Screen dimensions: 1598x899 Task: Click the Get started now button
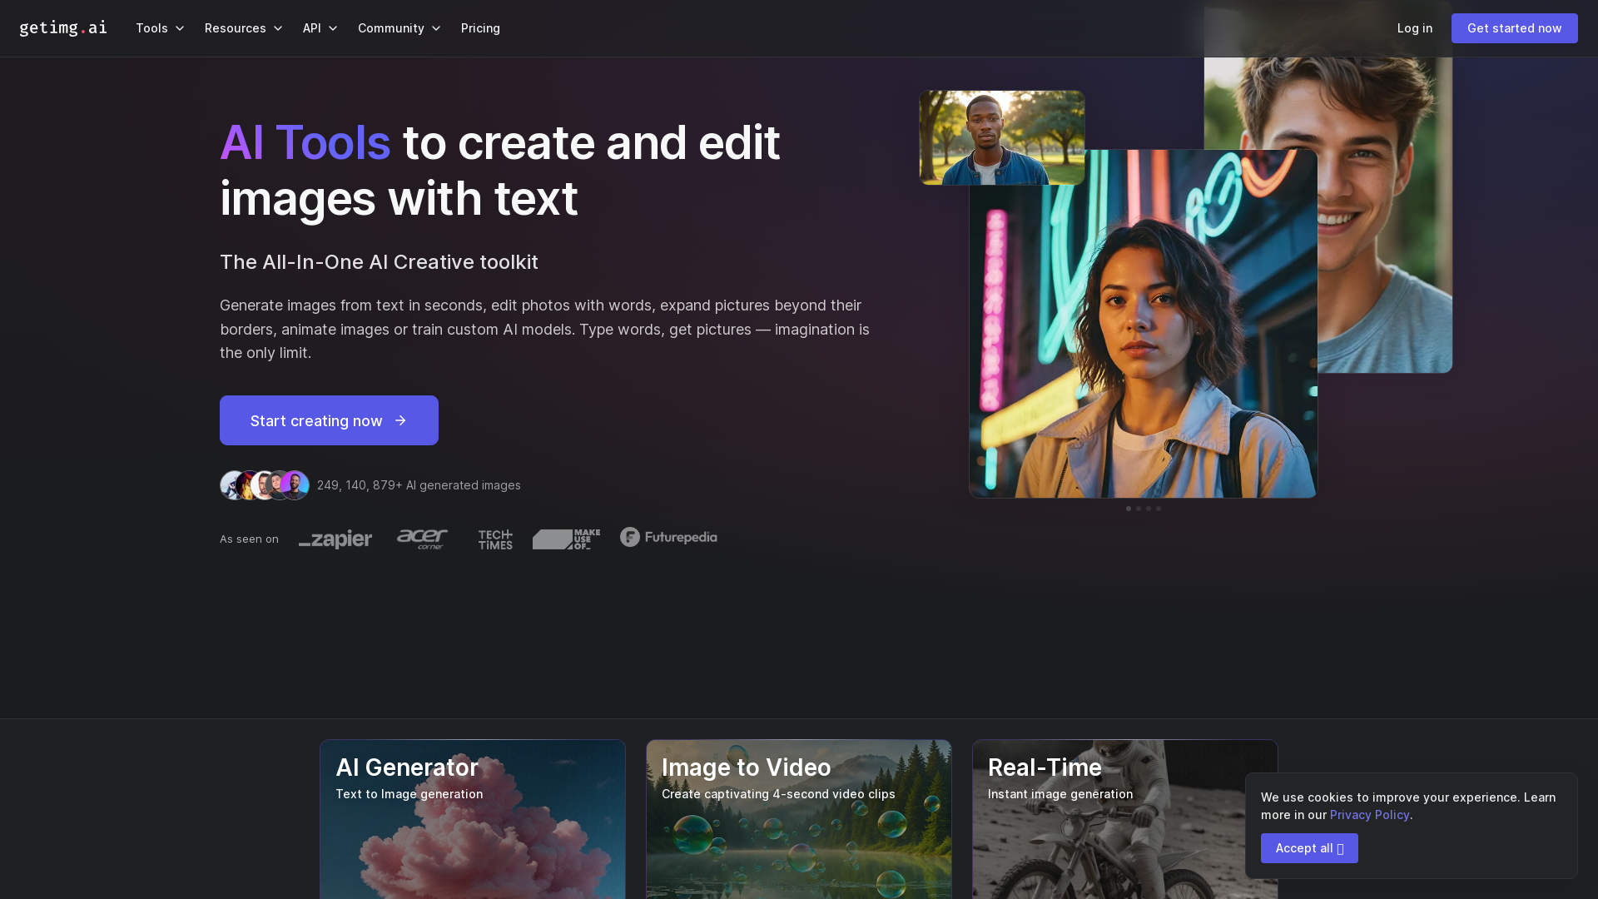coord(1514,28)
